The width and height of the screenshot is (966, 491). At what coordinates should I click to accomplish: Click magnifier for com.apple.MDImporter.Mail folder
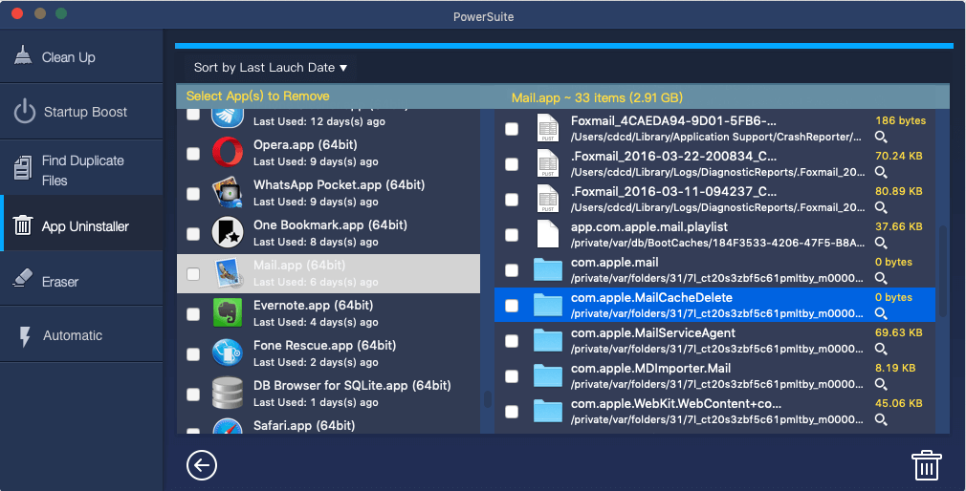pos(881,385)
